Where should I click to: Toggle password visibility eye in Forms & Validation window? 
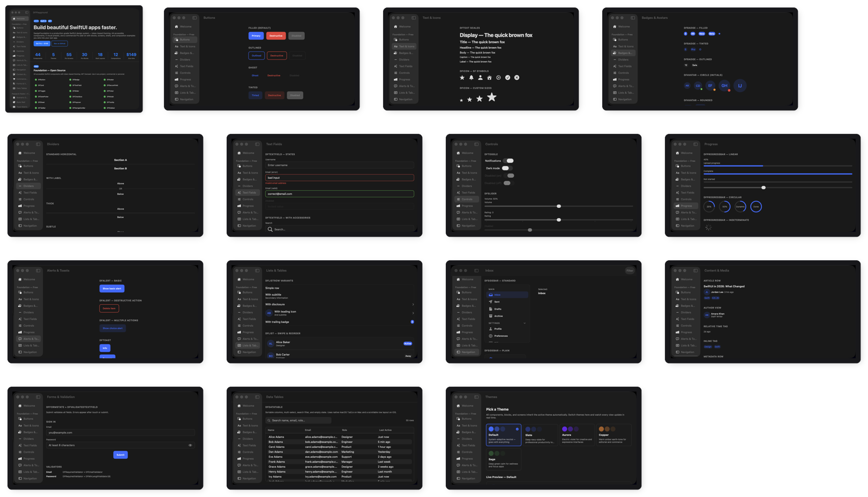[x=190, y=445]
